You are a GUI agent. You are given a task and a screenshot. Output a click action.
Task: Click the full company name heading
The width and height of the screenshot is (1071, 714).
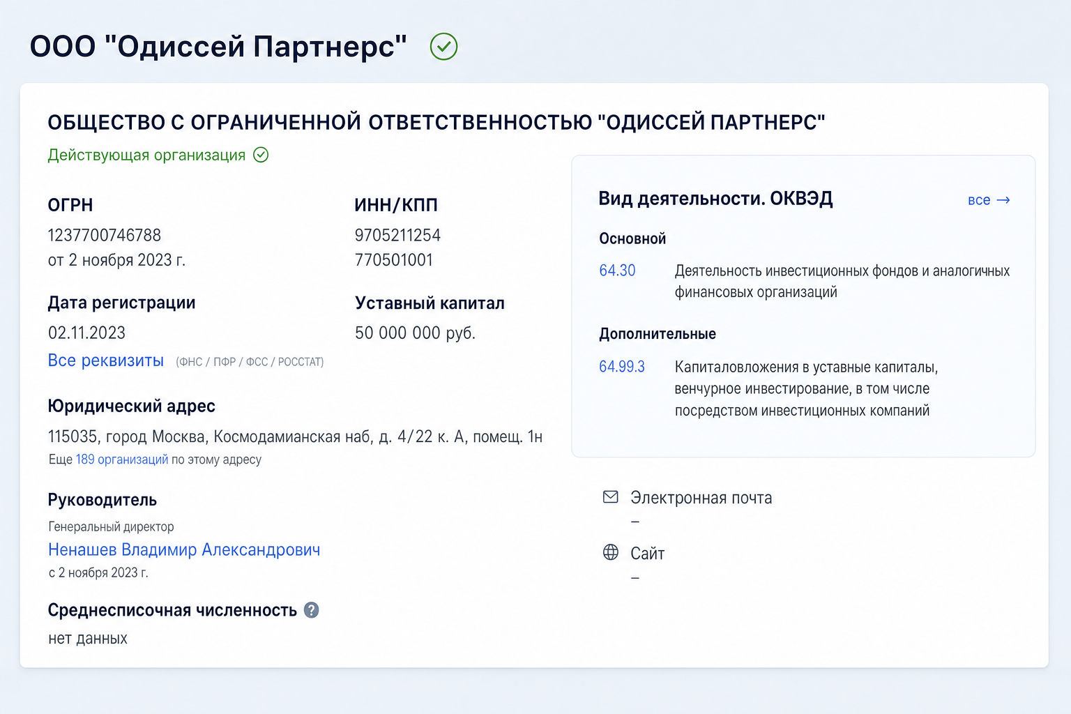coord(436,122)
